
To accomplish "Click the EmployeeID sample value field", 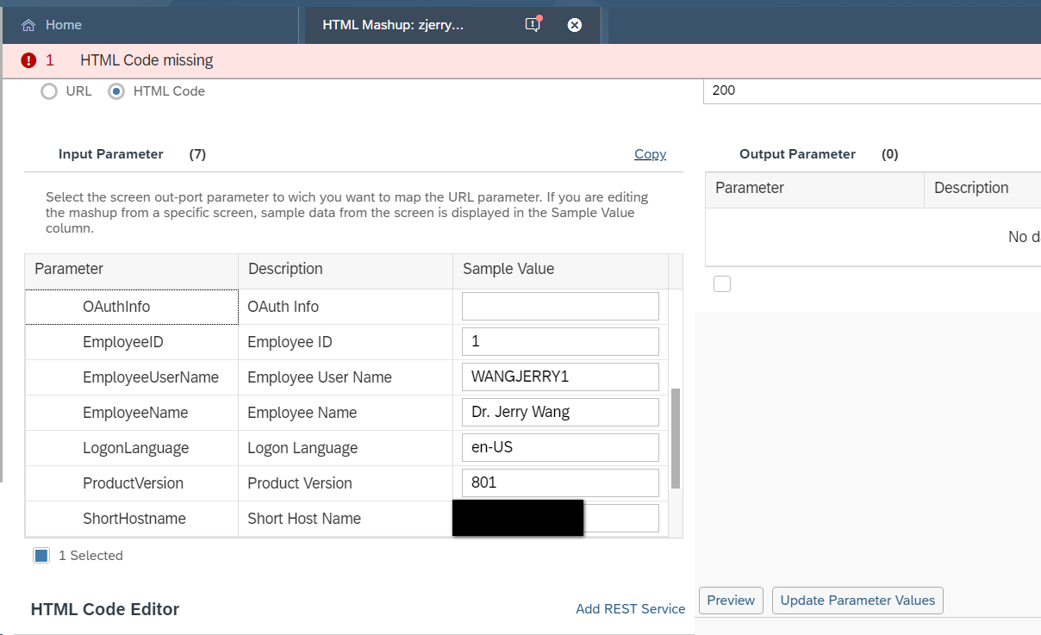I will 560,341.
